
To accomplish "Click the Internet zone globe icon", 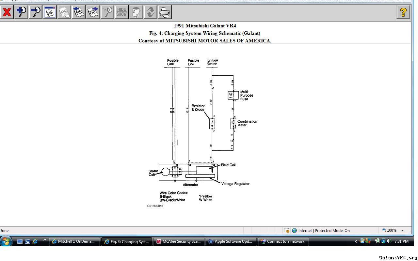I will tap(294, 230).
